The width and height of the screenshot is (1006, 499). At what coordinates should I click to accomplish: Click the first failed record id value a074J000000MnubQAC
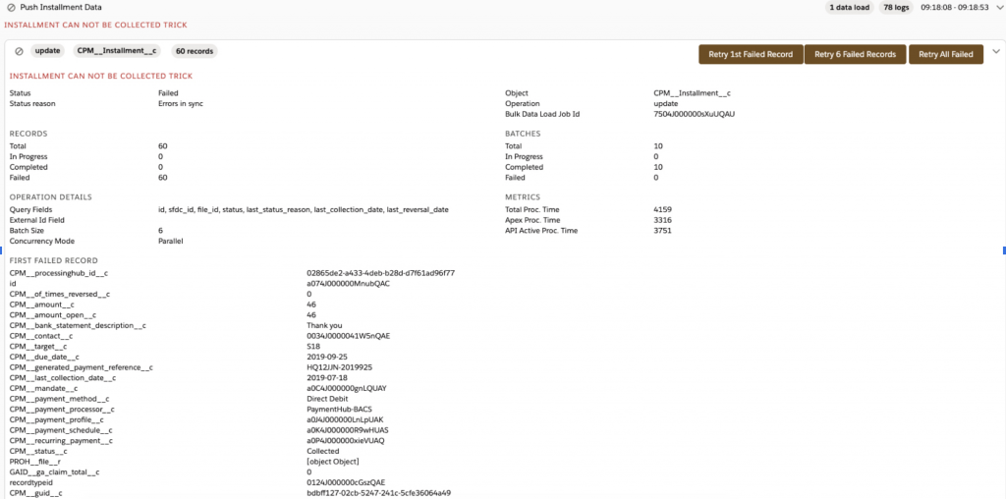(x=348, y=283)
